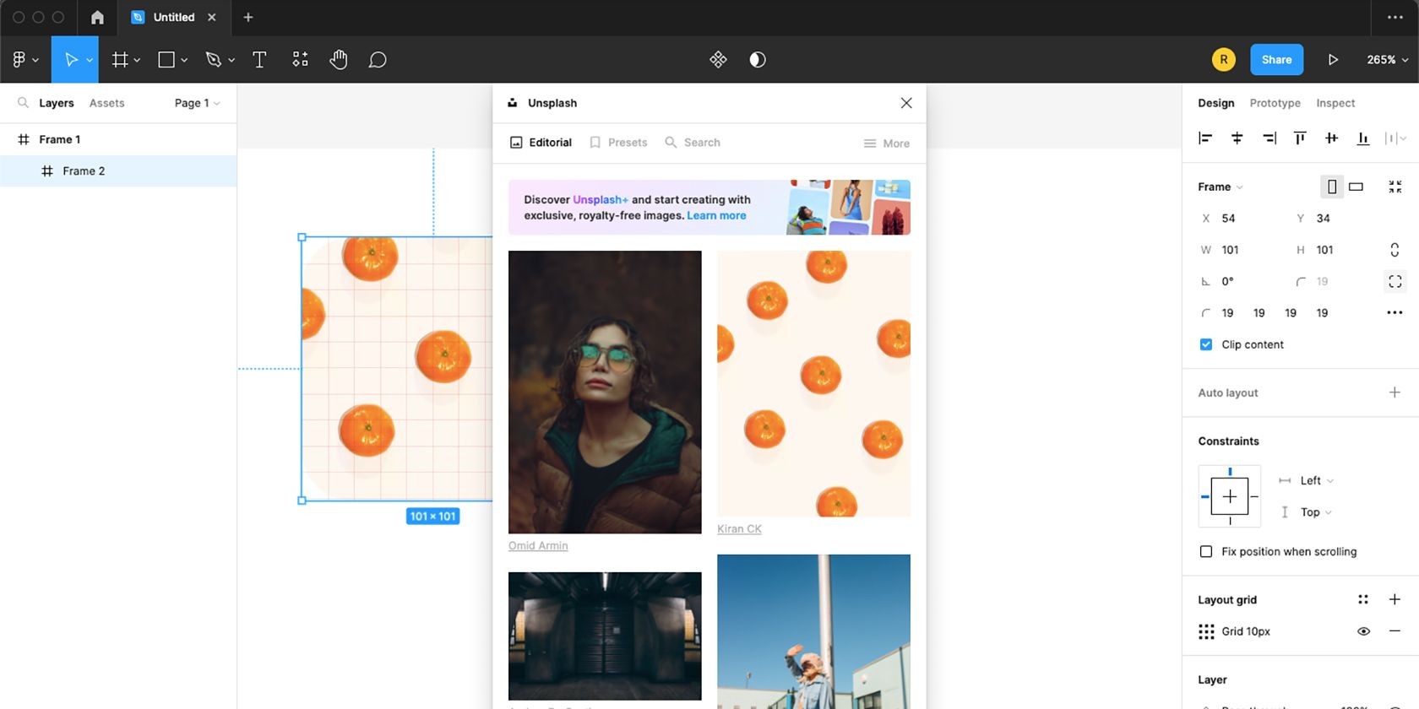The image size is (1419, 709).
Task: Add a new layout grid
Action: 1395,599
